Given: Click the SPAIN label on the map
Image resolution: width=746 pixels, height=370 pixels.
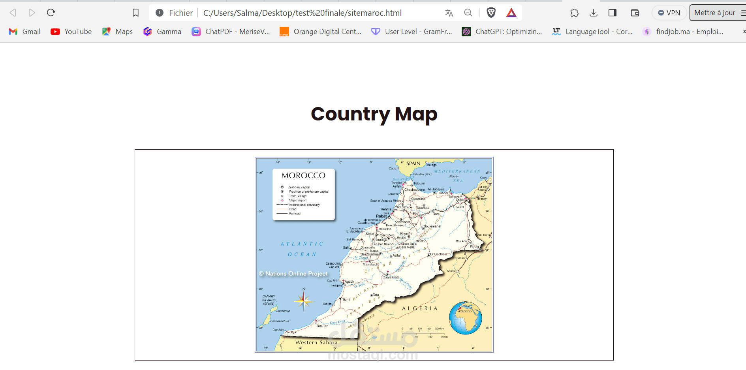Looking at the screenshot, I should click(x=413, y=163).
